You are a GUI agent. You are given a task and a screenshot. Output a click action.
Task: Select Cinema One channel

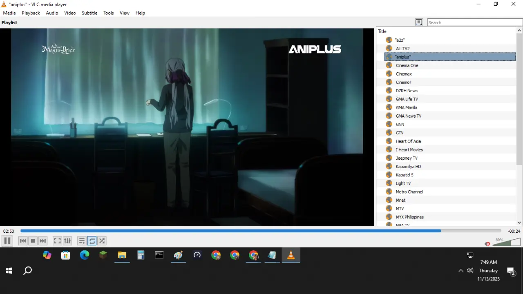pyautogui.click(x=450, y=65)
